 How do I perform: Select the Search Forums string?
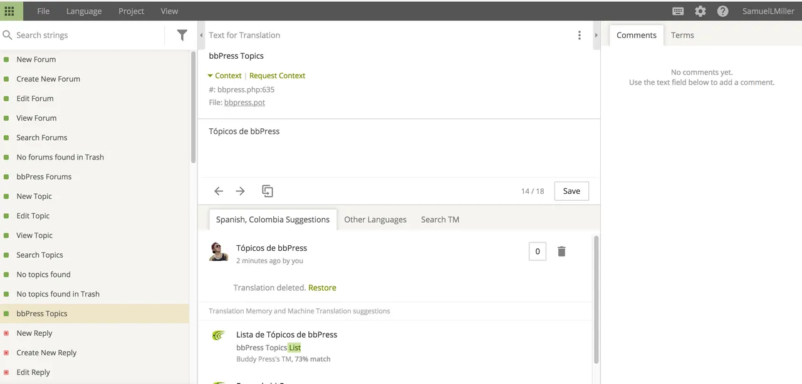click(95, 138)
